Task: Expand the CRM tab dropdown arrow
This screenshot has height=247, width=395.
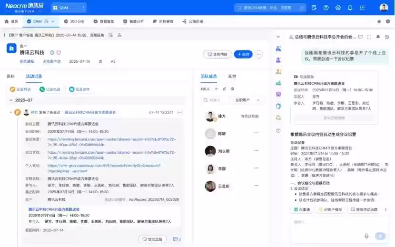Action: point(52,21)
